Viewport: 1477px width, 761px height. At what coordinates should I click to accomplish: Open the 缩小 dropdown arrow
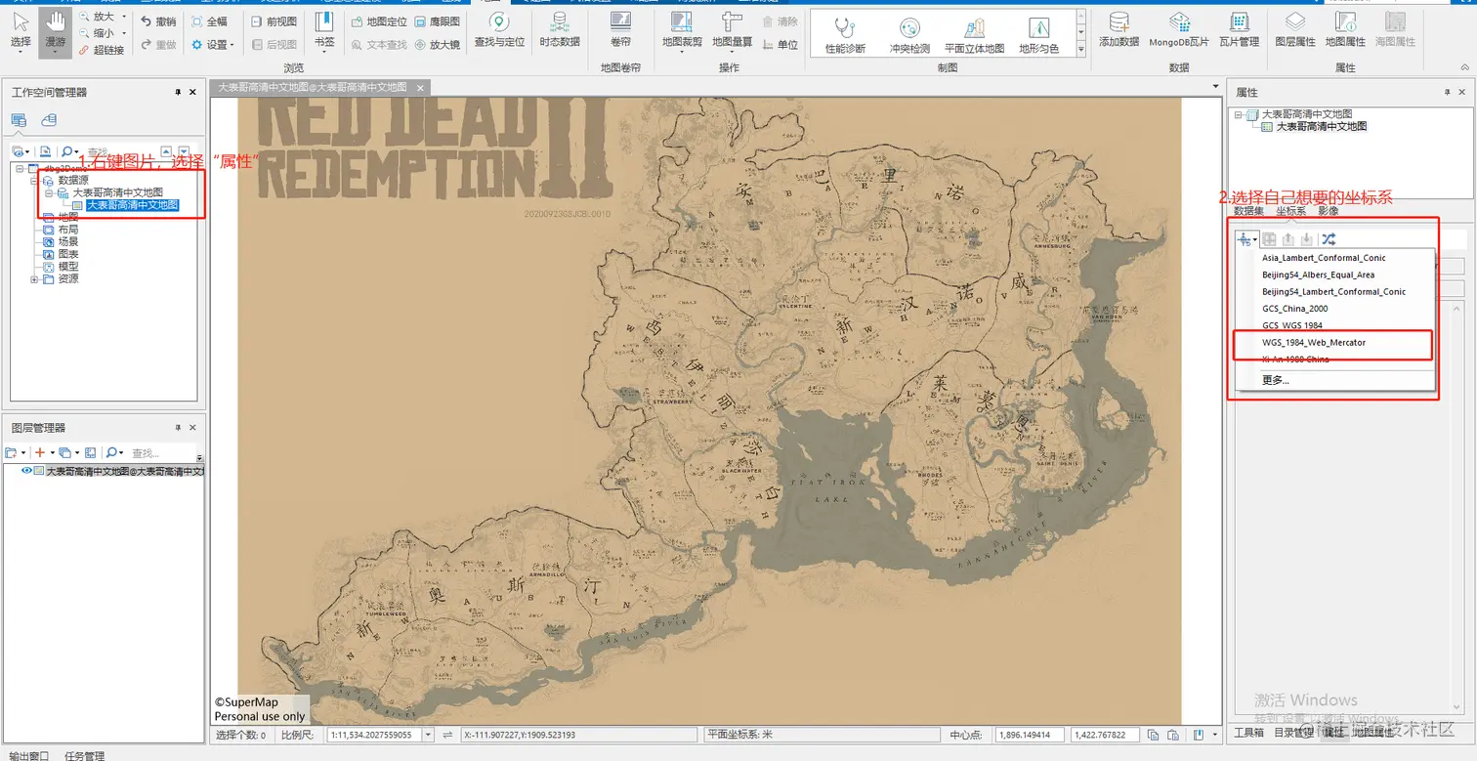coord(123,33)
